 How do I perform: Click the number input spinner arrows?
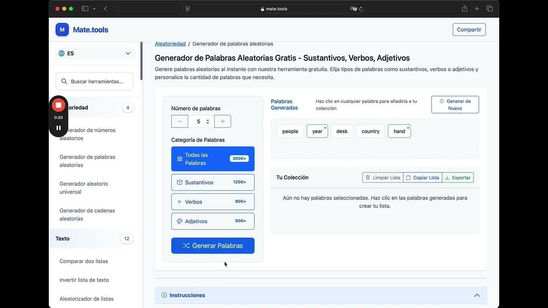208,121
